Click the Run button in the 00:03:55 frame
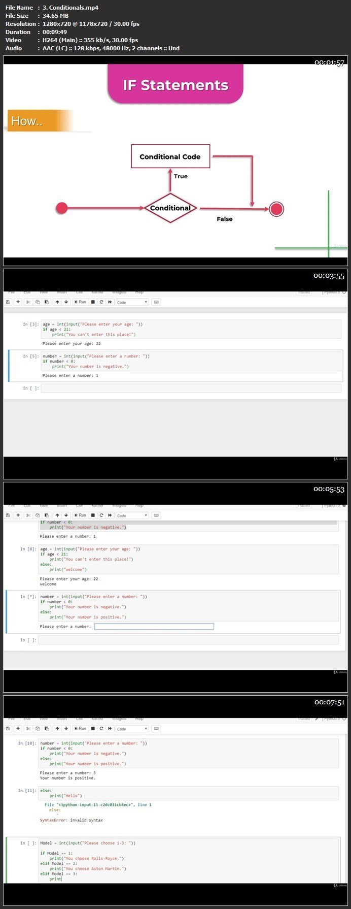 point(80,302)
